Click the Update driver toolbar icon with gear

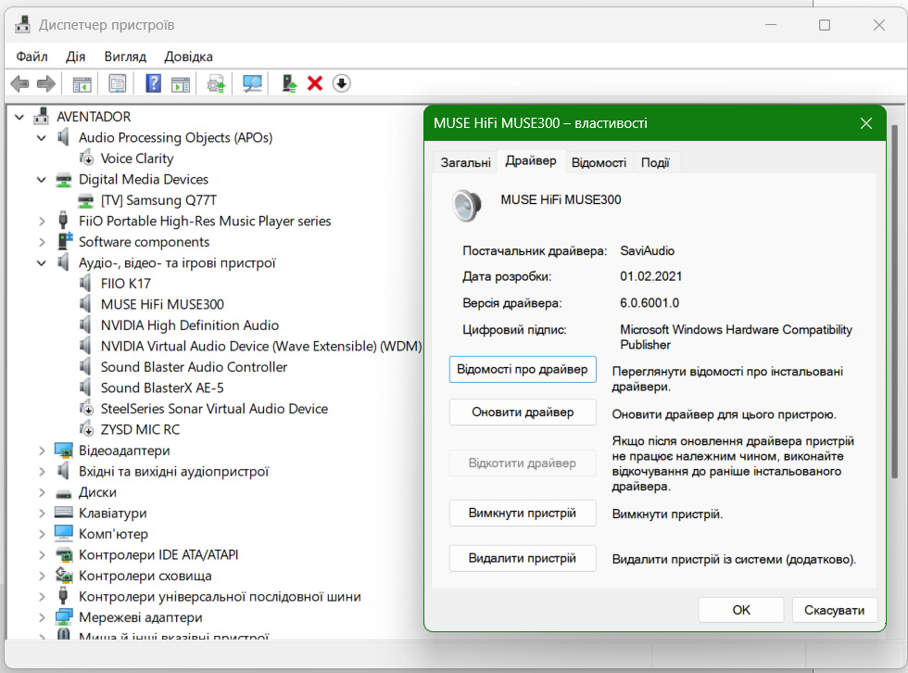[x=217, y=84]
